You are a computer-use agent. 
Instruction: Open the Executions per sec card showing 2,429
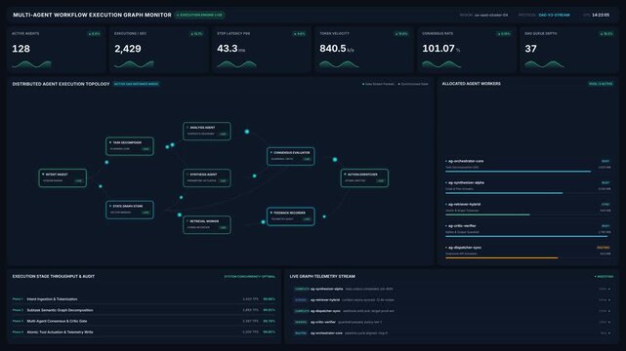tap(158, 50)
